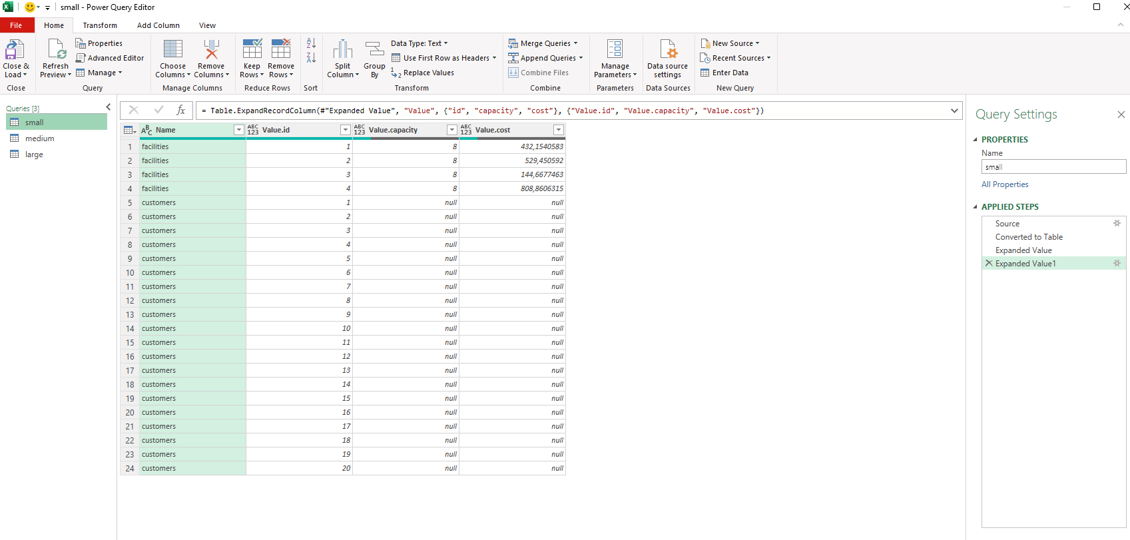Image resolution: width=1130 pixels, height=540 pixels.
Task: Open the Advanced Editor
Action: 109,58
